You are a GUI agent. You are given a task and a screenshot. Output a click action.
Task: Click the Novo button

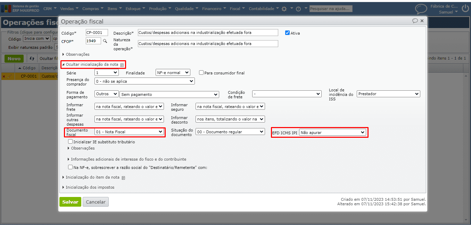(14, 58)
